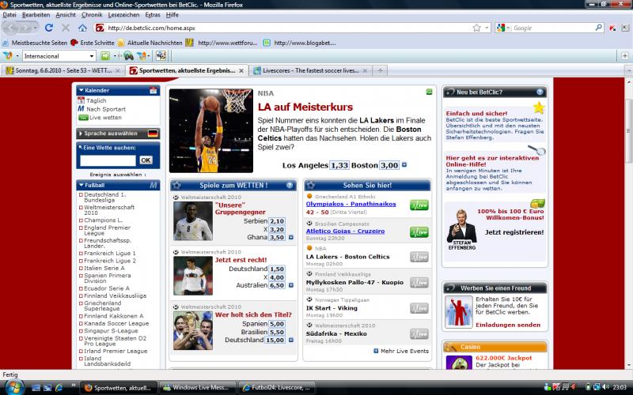
Task: Open the Ansicht menu
Action: (x=66, y=15)
